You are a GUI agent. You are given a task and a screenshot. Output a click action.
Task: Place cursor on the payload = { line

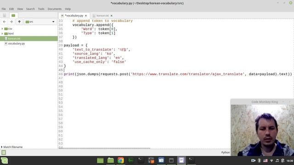pos(75,45)
